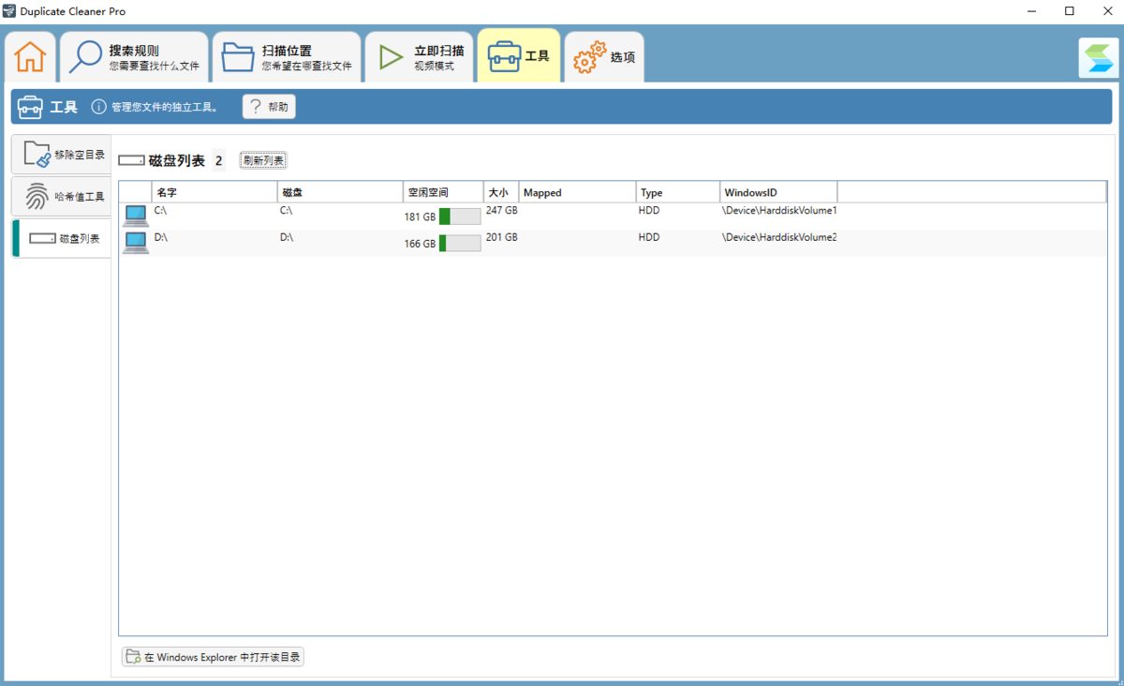The image size is (1124, 686).
Task: Click the Home house icon tab
Action: (30, 56)
